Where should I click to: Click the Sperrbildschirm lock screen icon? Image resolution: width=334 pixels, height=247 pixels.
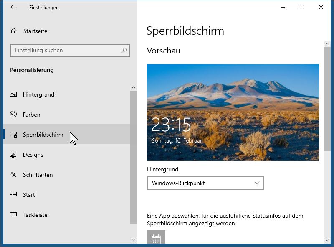coord(13,135)
